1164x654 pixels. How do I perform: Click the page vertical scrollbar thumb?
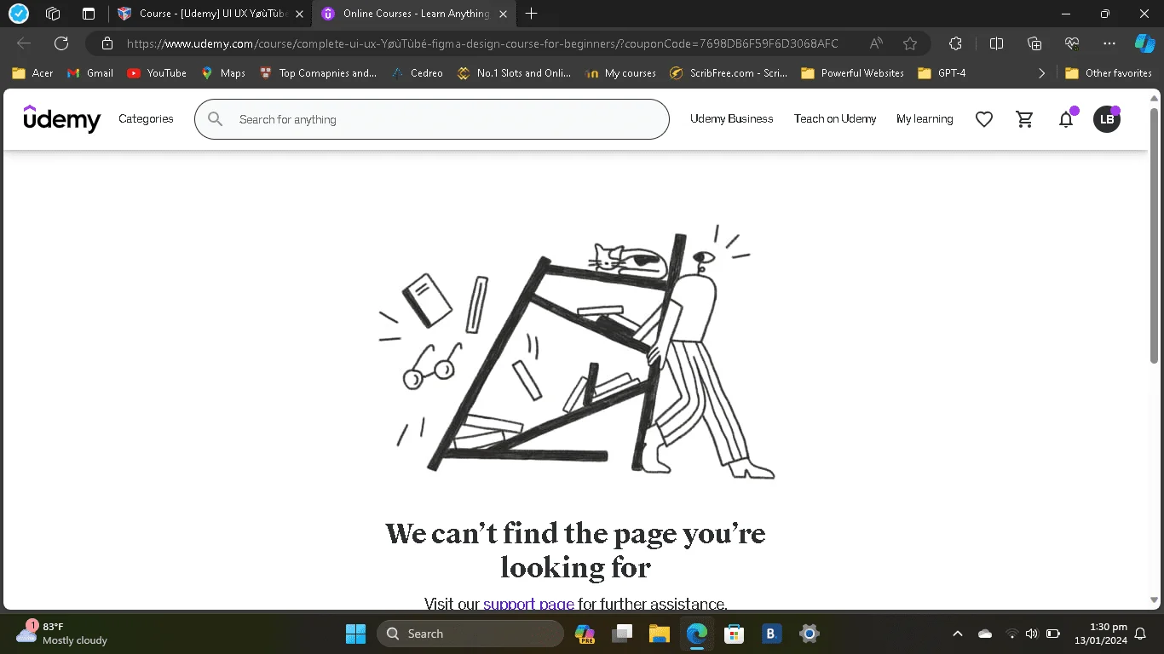coord(1155,236)
